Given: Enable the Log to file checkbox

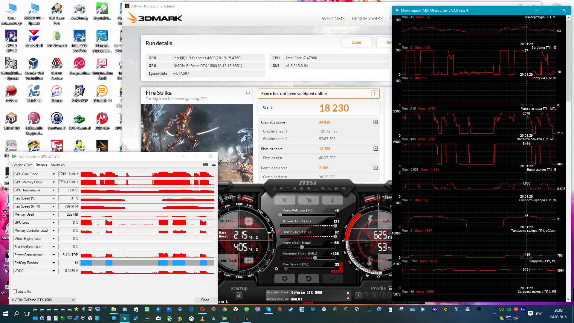Looking at the screenshot, I should 15,291.
